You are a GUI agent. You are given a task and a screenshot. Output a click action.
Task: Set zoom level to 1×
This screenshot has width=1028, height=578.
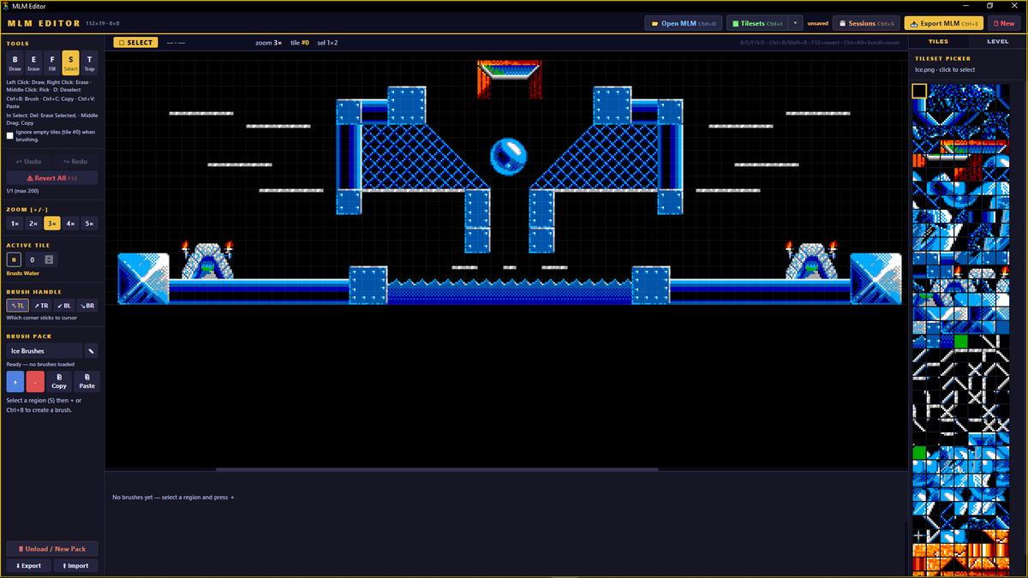(15, 223)
